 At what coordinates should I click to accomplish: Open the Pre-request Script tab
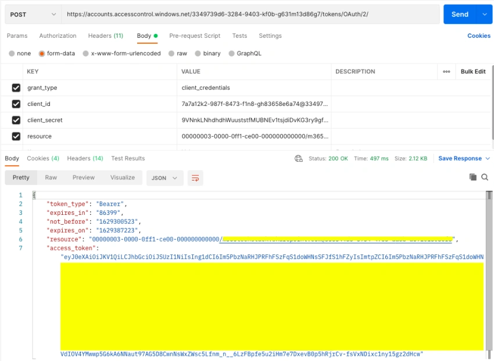click(195, 36)
